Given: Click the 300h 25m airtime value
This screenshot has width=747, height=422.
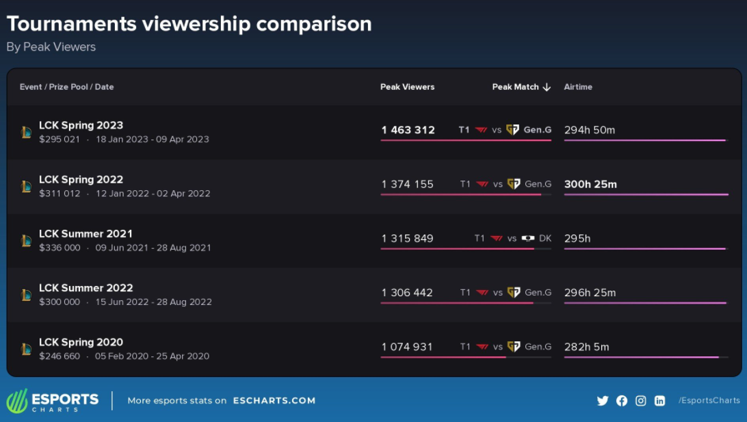Looking at the screenshot, I should (x=590, y=184).
